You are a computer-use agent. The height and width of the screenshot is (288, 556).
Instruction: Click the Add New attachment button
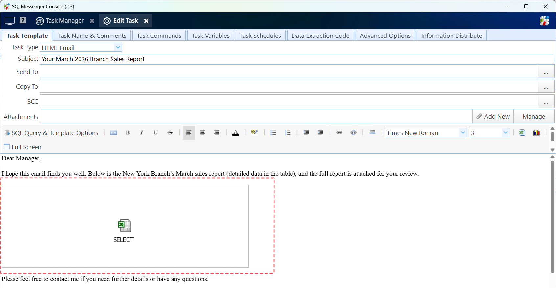(493, 116)
